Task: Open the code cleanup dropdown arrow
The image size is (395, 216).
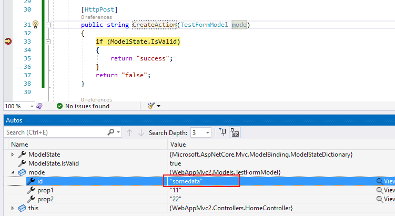Action: point(158,106)
